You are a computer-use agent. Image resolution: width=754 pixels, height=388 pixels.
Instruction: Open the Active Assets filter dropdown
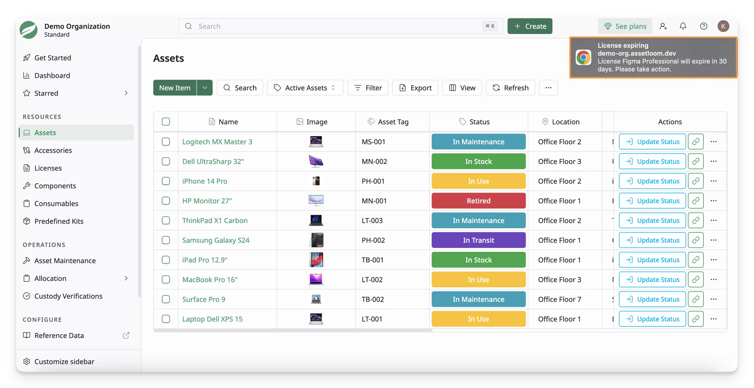click(x=305, y=87)
